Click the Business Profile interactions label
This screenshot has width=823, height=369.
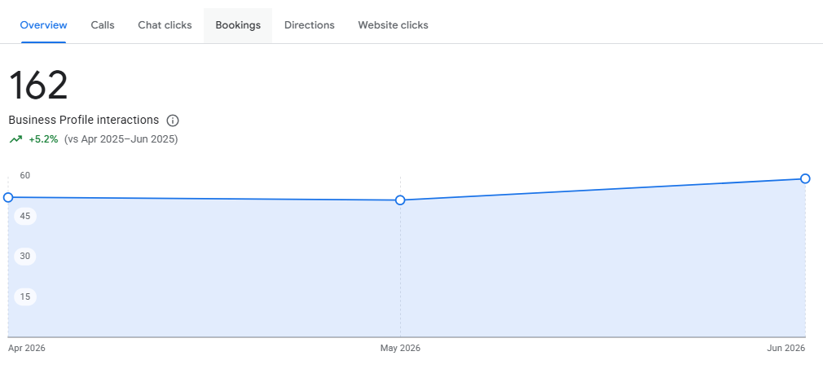(84, 121)
